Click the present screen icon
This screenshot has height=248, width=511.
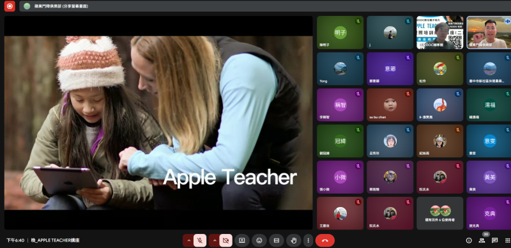click(x=242, y=240)
